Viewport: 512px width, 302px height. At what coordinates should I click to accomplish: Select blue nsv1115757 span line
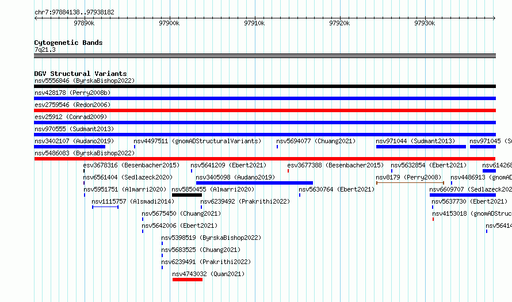(105, 207)
